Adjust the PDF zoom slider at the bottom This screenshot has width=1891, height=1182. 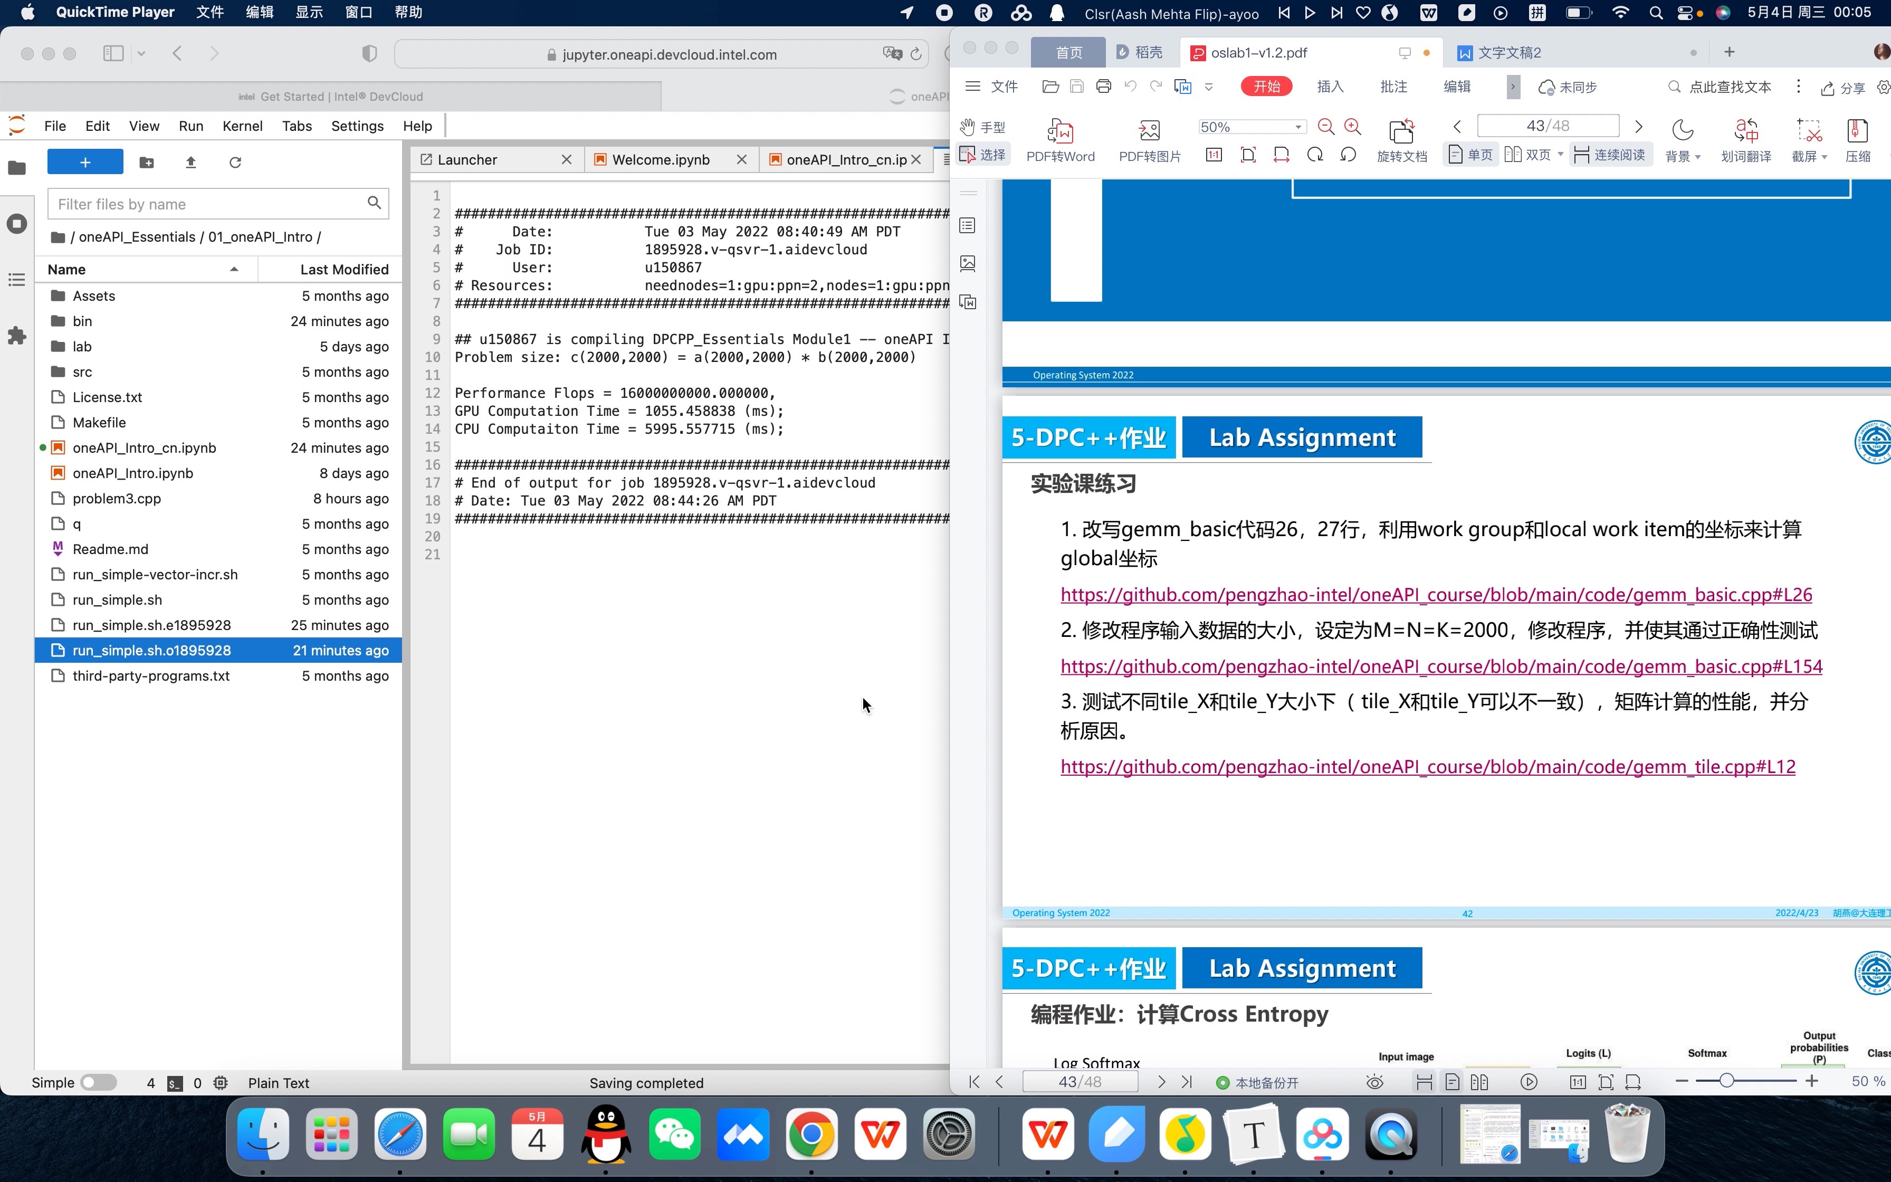pyautogui.click(x=1726, y=1080)
